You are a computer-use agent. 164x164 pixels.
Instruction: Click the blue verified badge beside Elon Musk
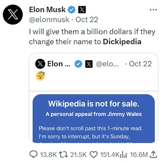click(x=71, y=10)
